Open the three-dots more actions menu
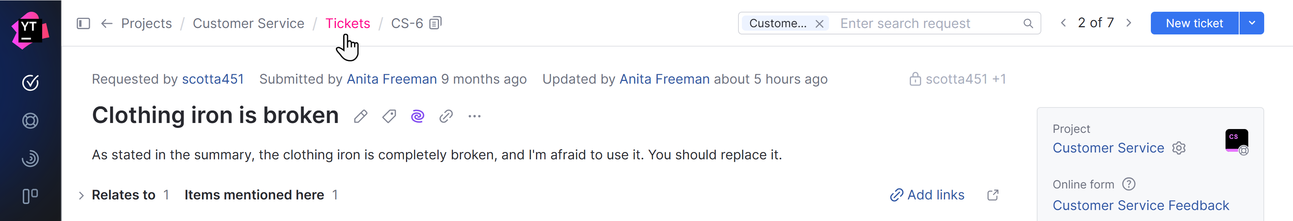The width and height of the screenshot is (1293, 221). pos(474,117)
